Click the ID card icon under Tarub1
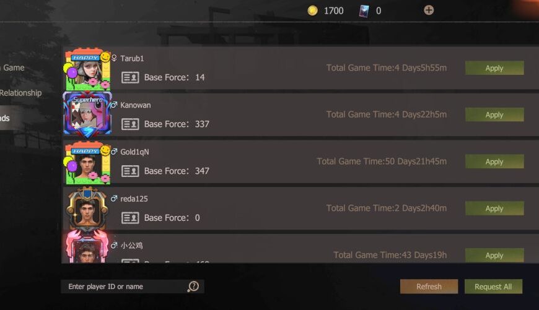 pos(130,77)
